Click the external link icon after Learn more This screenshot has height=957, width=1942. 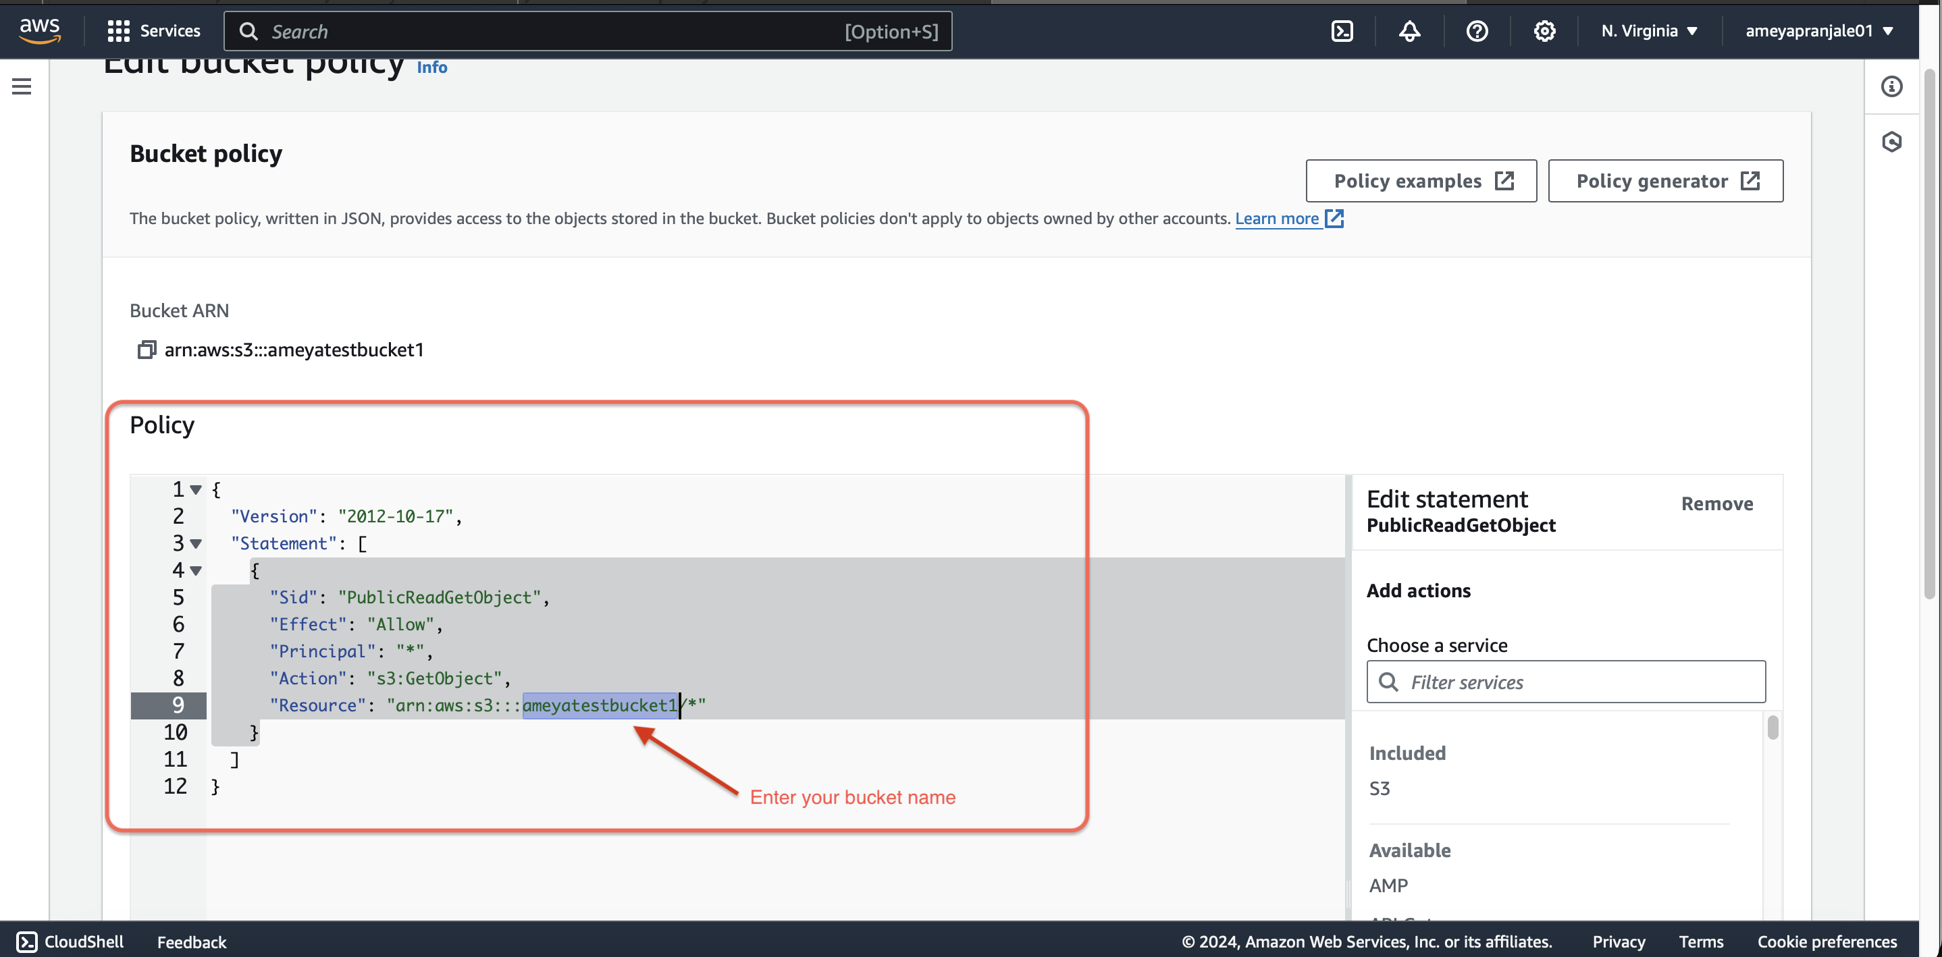pos(1334,219)
